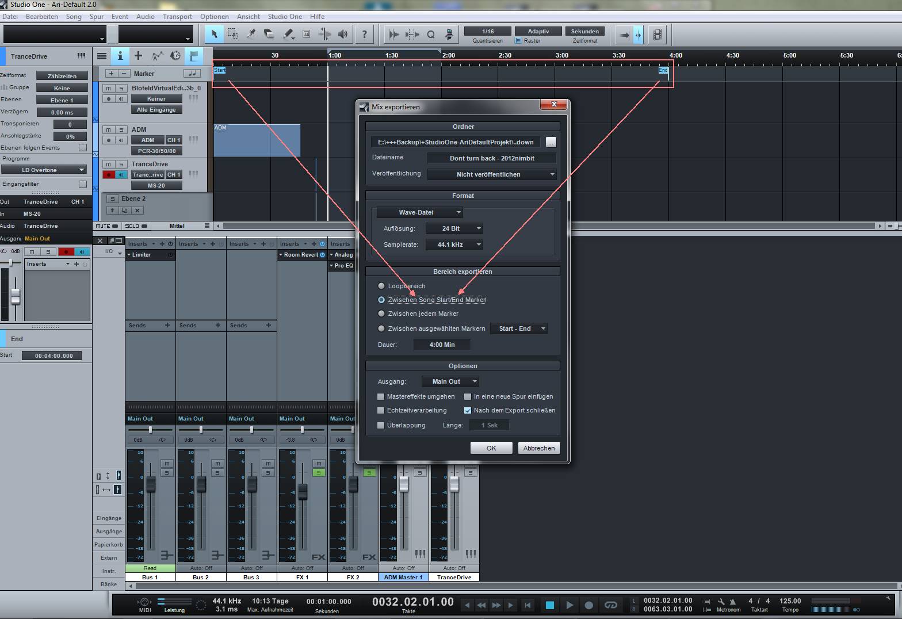Open the Song menu
This screenshot has height=619, width=902.
[74, 17]
